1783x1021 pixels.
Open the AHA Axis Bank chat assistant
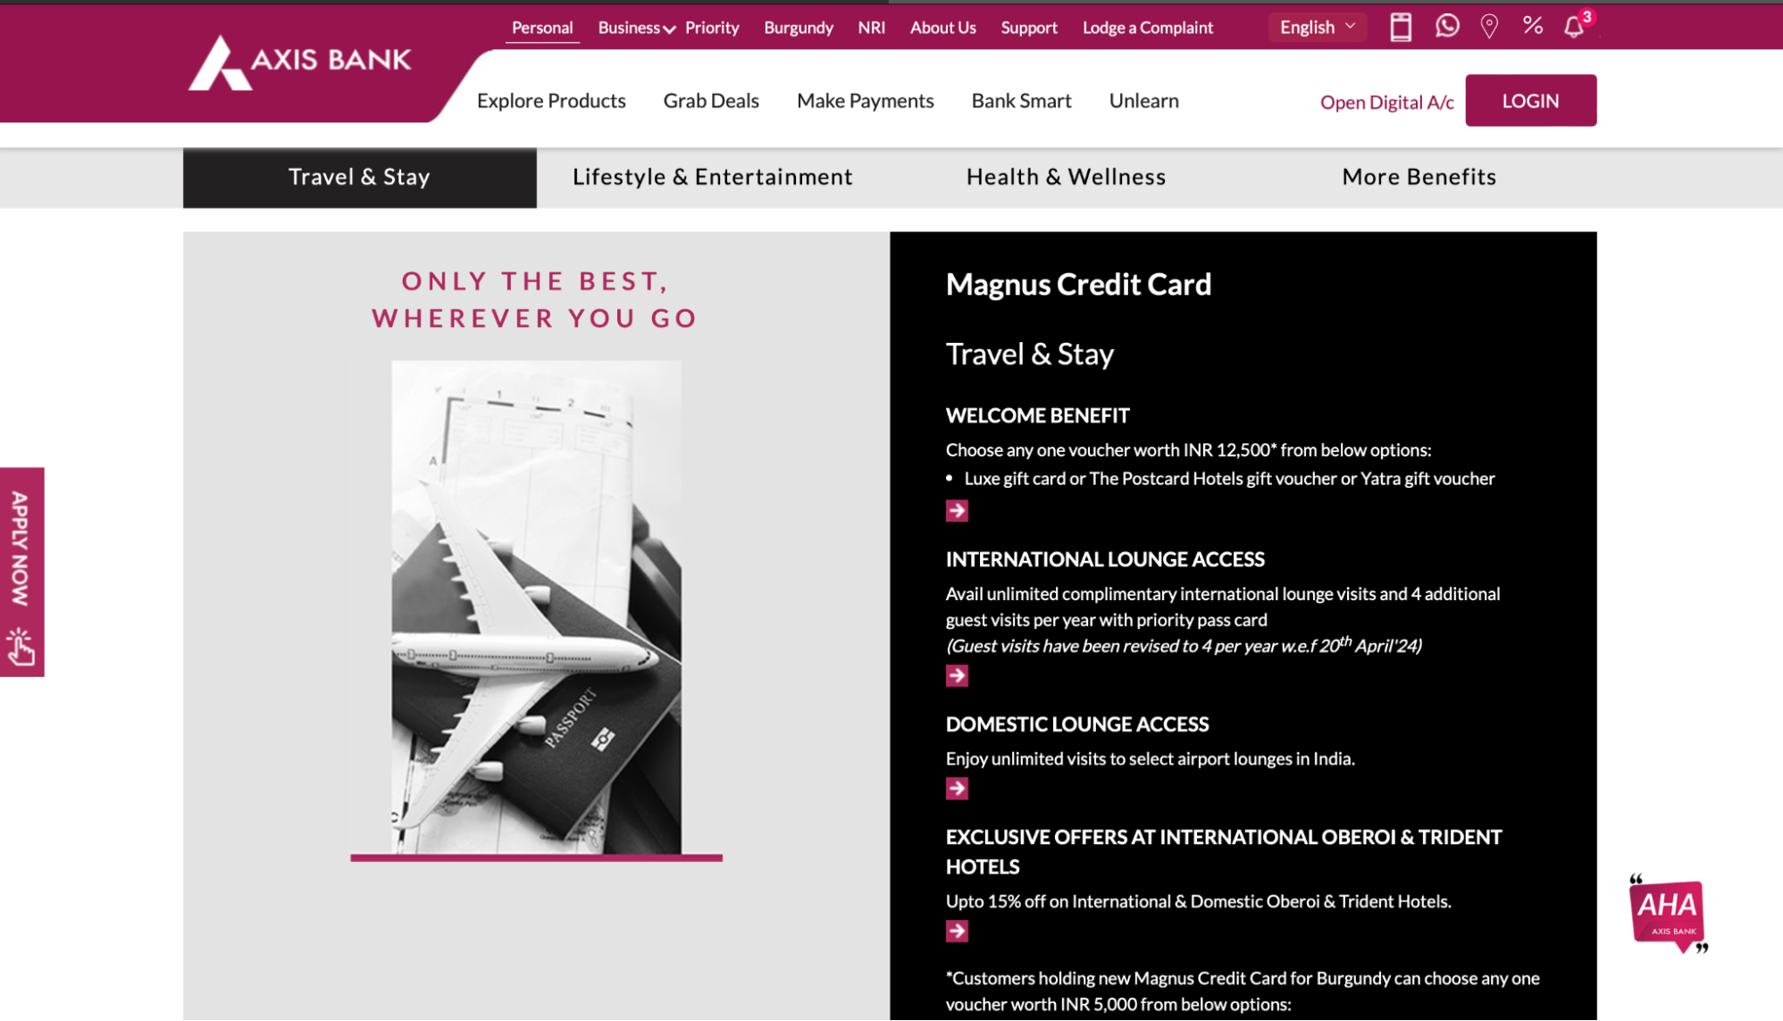(x=1668, y=914)
